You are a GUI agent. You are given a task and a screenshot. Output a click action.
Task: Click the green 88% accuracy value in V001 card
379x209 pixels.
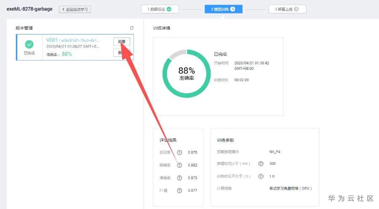(67, 54)
